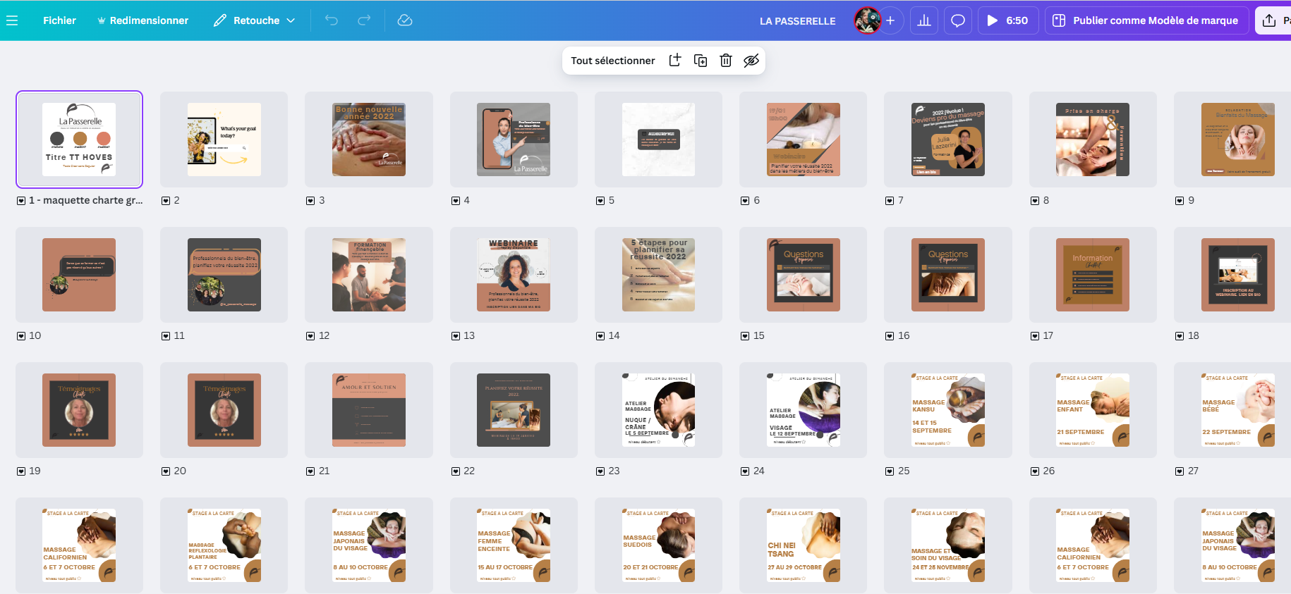The height and width of the screenshot is (594, 1291).
Task: Start presentation with the 6:50 play button
Action: (x=1007, y=20)
